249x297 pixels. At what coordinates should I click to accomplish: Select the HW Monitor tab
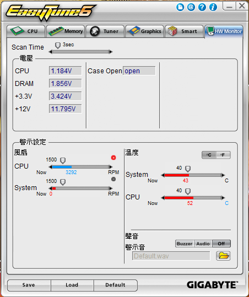[x=224, y=31]
